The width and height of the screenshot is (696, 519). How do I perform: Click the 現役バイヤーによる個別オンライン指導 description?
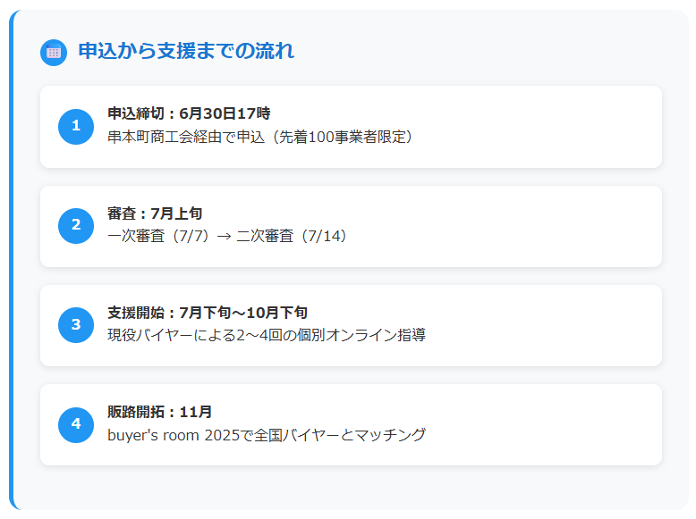click(x=267, y=335)
